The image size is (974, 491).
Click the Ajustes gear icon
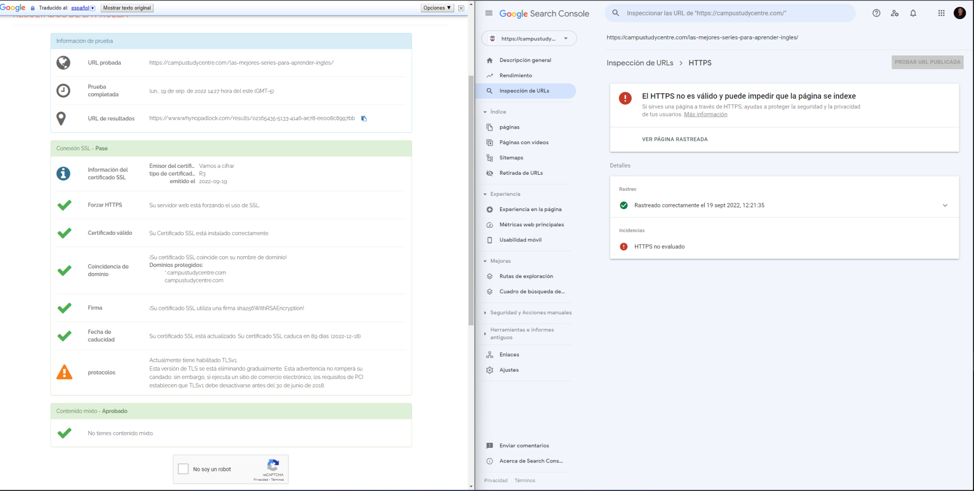pyautogui.click(x=490, y=370)
